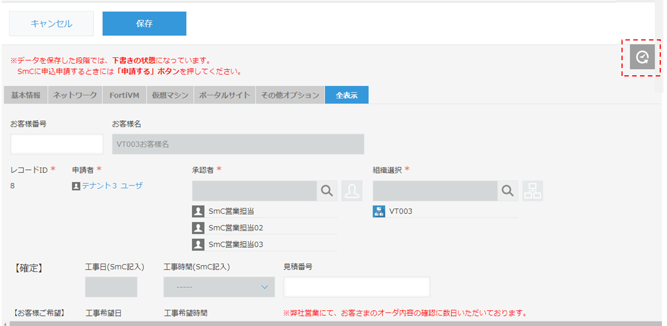Open the FortiVM tab

point(124,95)
